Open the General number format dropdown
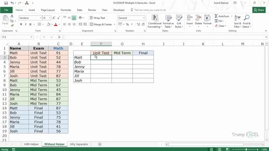 [144, 18]
